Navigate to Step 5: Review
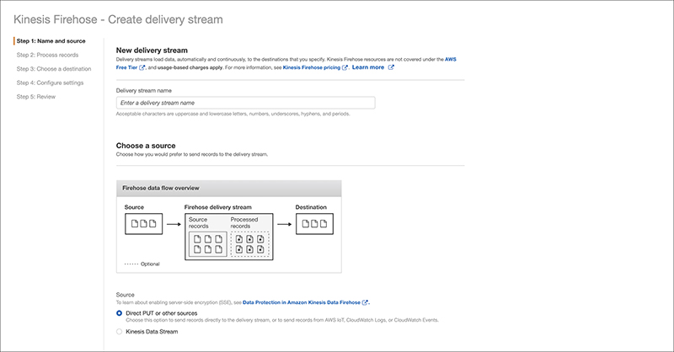This screenshot has height=352, width=674. pos(36,97)
